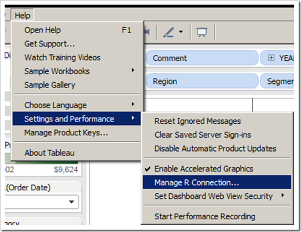
Task: Open the highlighter dropdown arrow
Action: tap(181, 32)
